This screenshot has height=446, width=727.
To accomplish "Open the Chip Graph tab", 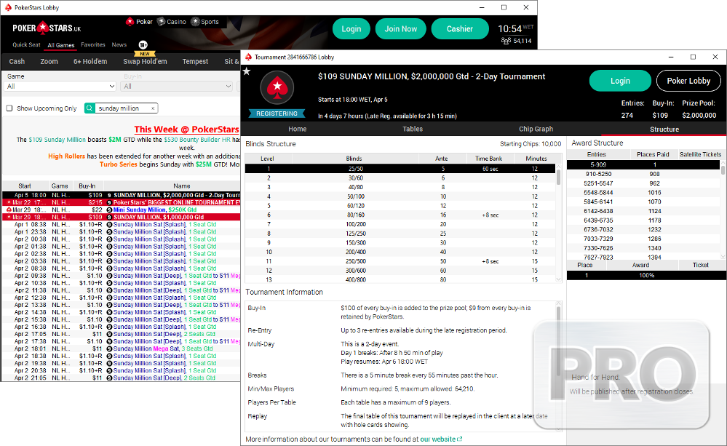I will [536, 129].
